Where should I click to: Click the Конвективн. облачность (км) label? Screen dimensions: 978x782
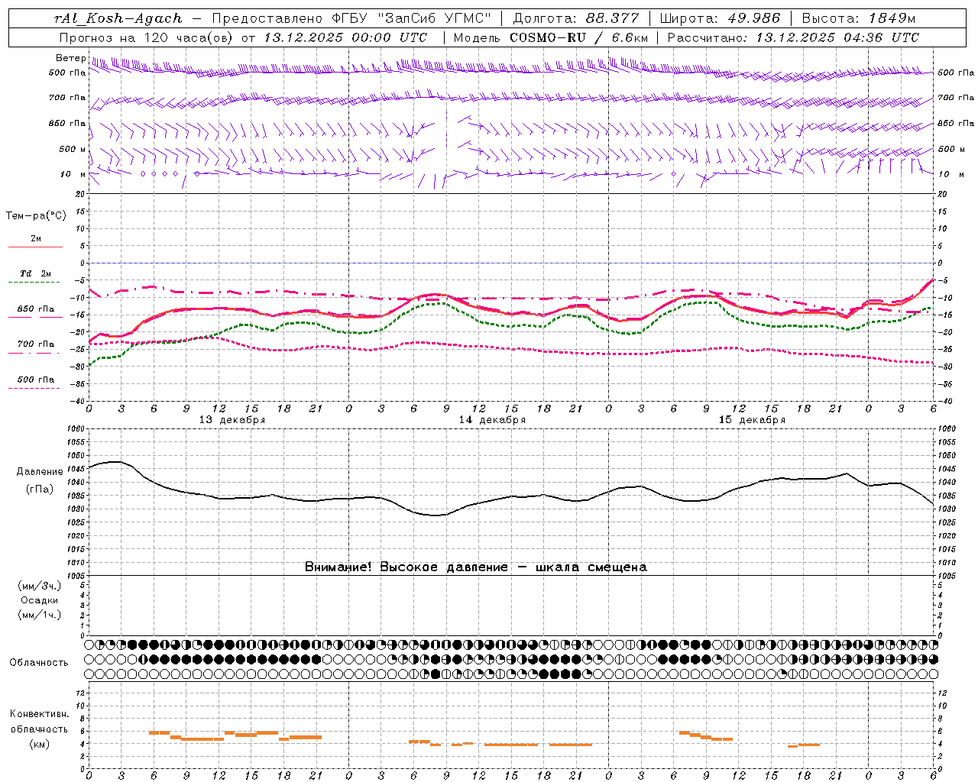[39, 729]
